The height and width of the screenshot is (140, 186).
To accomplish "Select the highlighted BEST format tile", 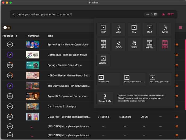I will point(165,45).
